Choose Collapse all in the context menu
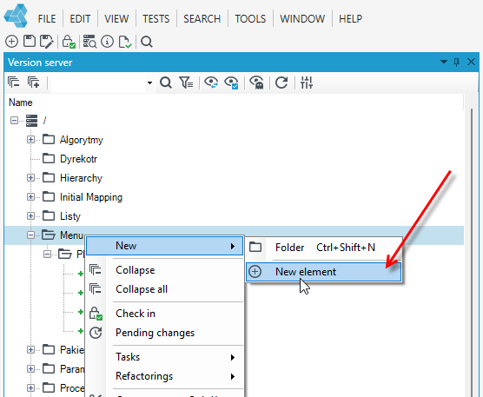 point(164,289)
